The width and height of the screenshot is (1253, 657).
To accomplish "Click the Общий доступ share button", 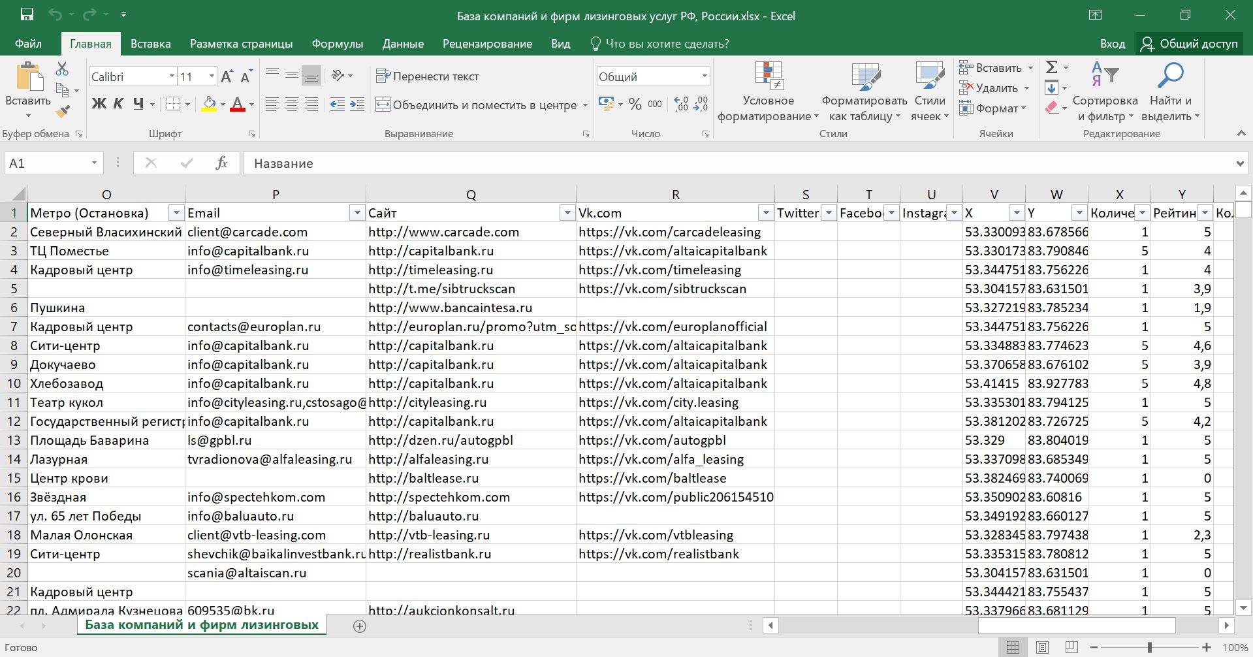I will coord(1189,44).
